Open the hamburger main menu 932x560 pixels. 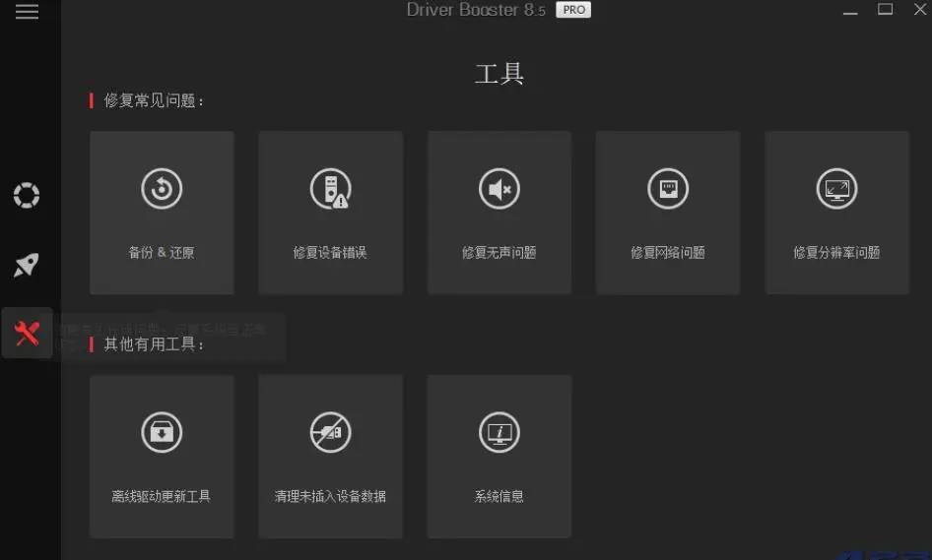click(27, 12)
